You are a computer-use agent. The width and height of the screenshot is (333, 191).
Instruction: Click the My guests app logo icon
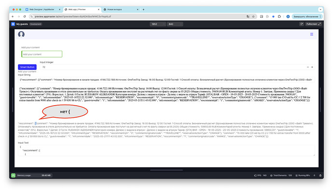[13, 24]
